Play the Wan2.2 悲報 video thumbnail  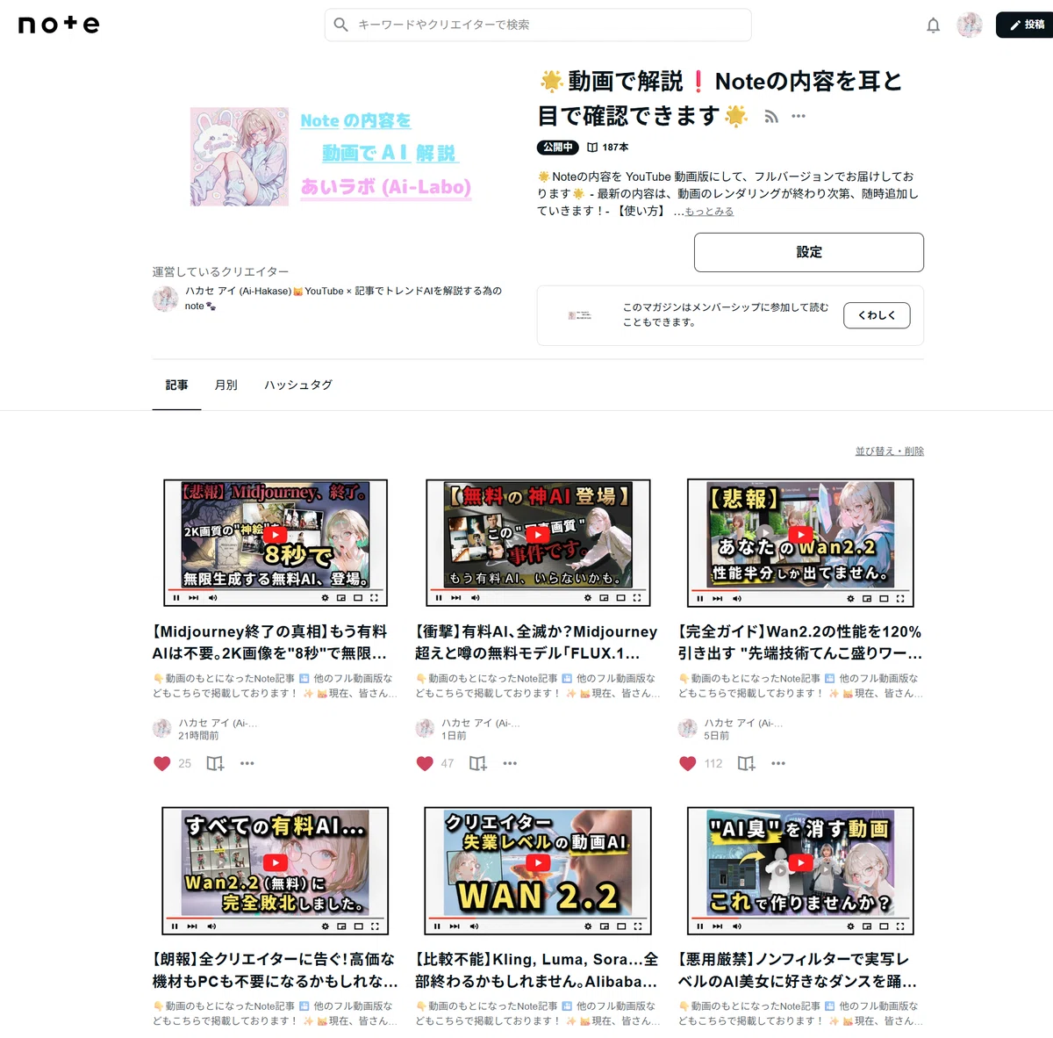tap(800, 543)
